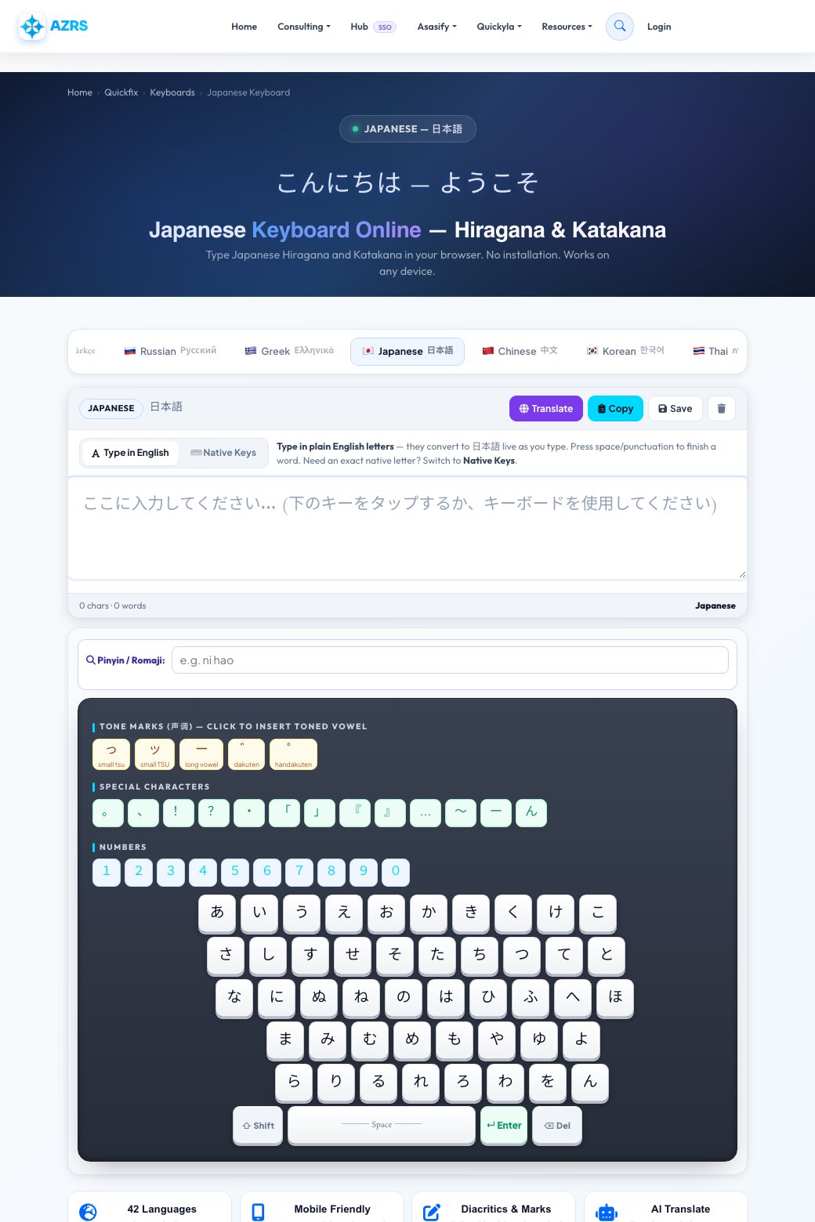
Task: Tap the あ hiragana key
Action: tap(217, 913)
